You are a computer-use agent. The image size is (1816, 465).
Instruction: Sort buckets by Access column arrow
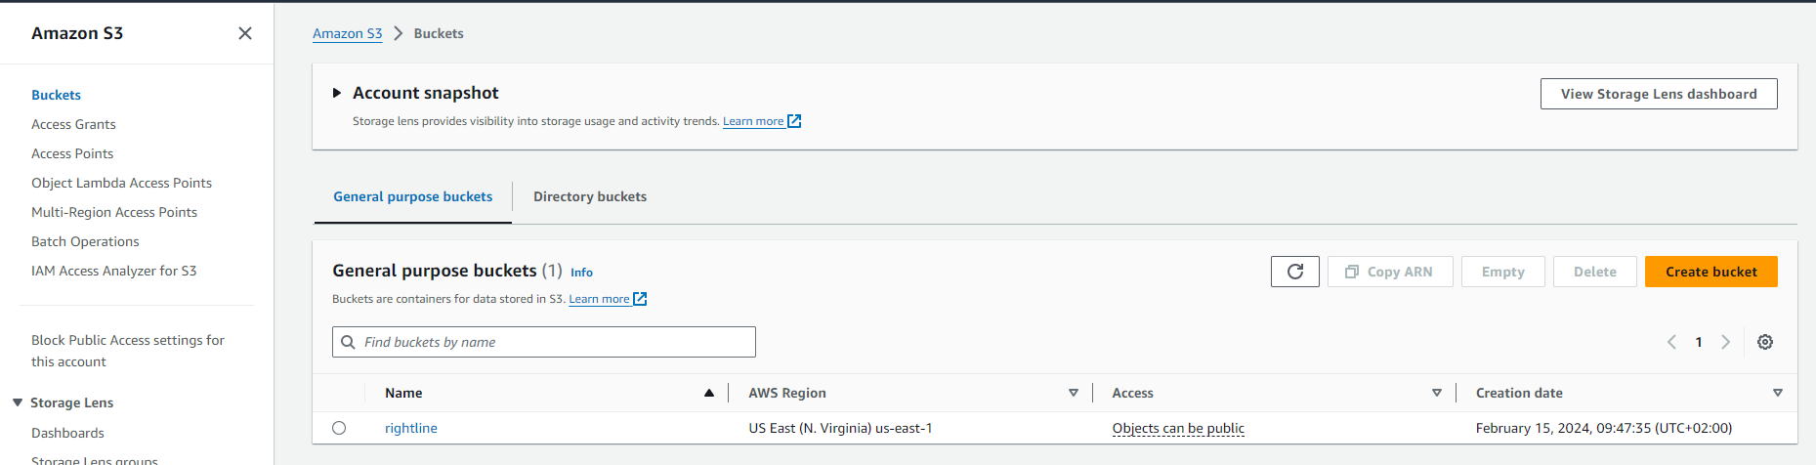pos(1436,393)
